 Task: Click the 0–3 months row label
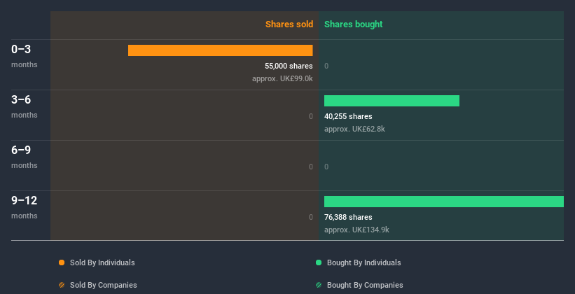[25, 56]
